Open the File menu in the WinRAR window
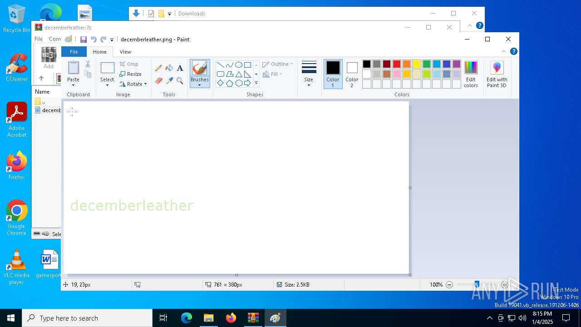581x327 pixels. coord(39,39)
